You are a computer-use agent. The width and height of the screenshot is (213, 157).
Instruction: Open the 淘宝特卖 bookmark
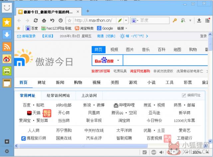(x=84, y=28)
